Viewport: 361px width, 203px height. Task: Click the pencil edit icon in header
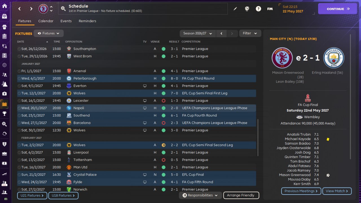(x=235, y=9)
